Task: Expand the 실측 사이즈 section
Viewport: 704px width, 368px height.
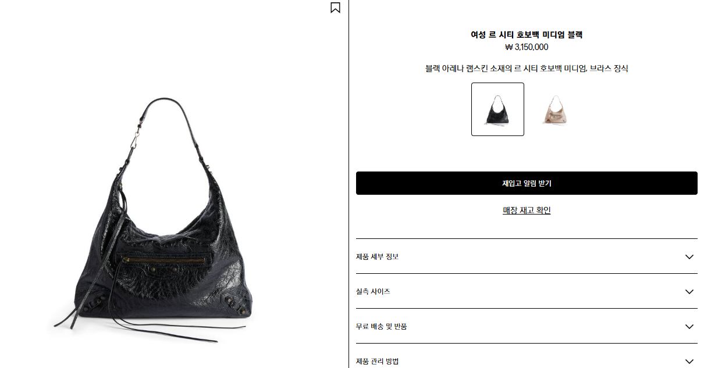Action: click(x=527, y=291)
